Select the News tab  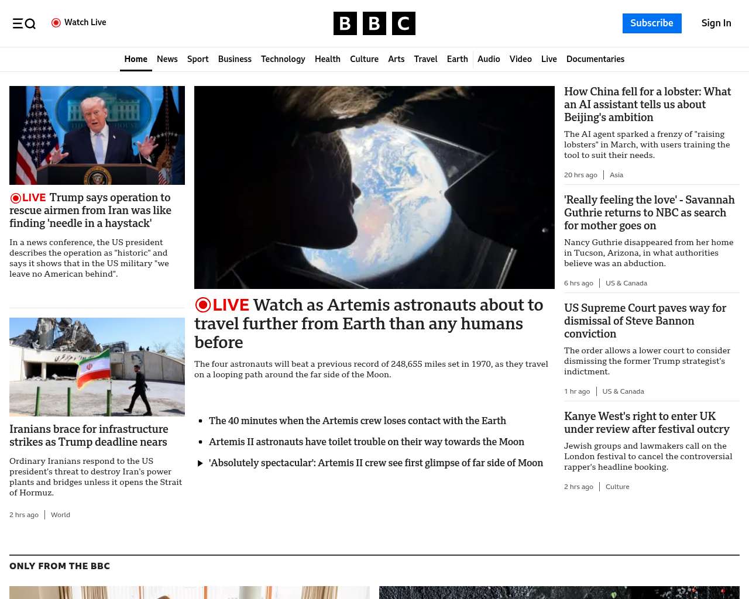167,59
